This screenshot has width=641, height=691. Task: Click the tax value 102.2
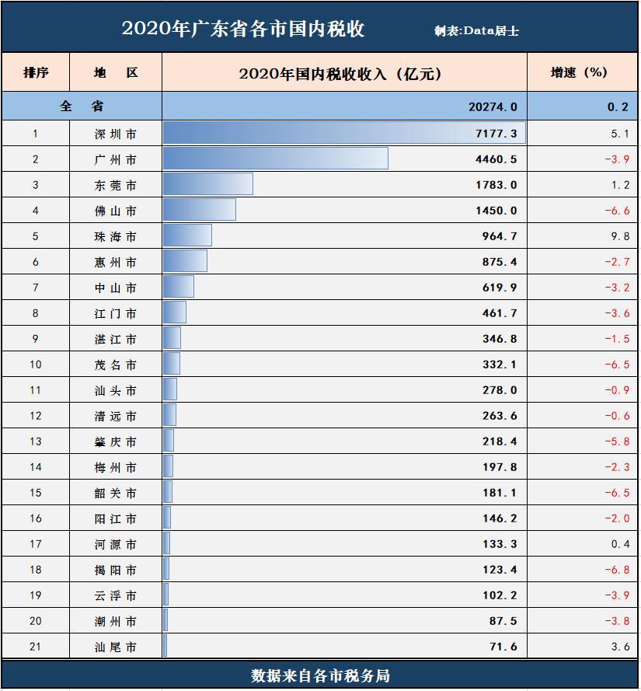[500, 595]
